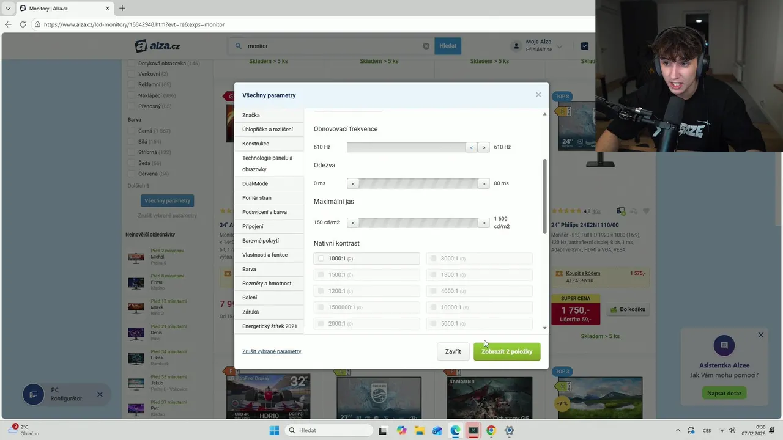Open a new browser tab

122,9
